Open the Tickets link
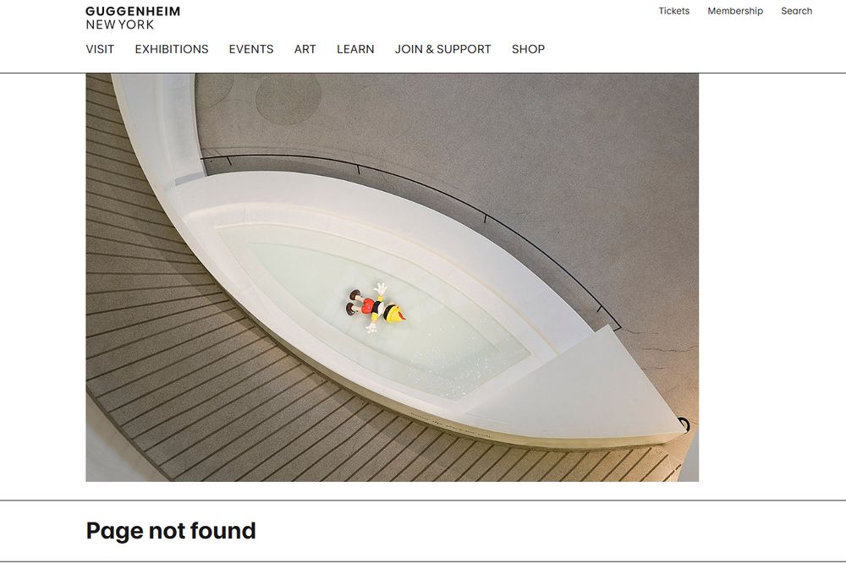 click(674, 11)
